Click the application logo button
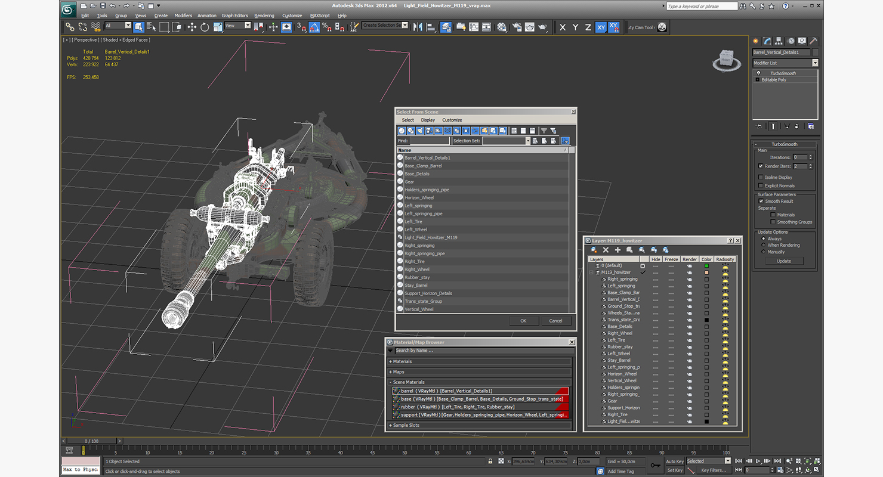 [69, 8]
